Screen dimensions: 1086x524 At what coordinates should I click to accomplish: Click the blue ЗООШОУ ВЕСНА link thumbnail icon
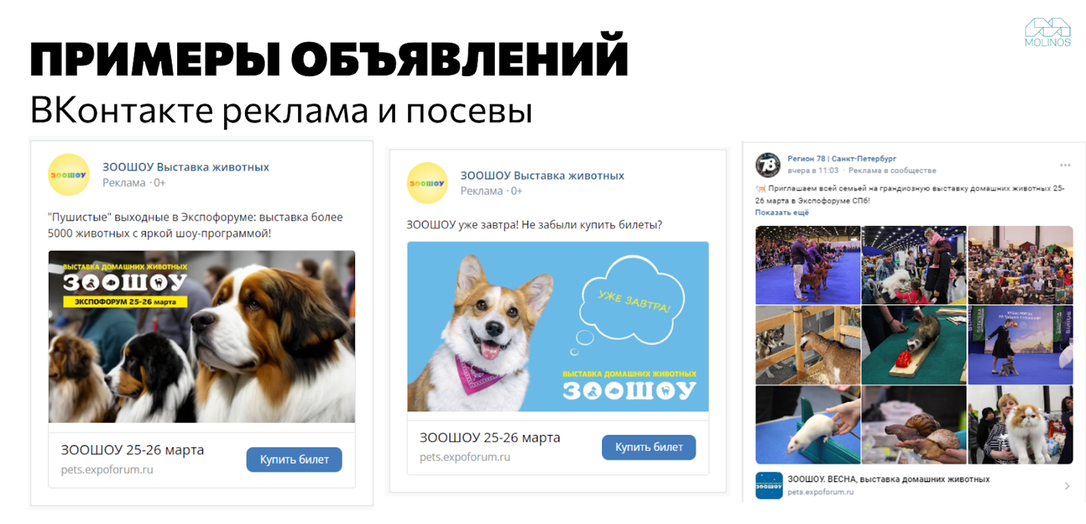(x=768, y=485)
